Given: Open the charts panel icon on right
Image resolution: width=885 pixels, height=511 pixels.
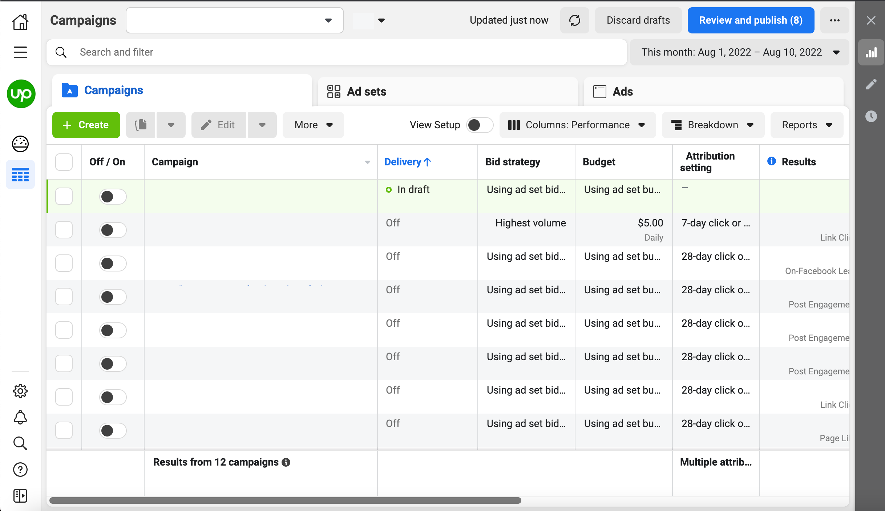Looking at the screenshot, I should tap(871, 53).
